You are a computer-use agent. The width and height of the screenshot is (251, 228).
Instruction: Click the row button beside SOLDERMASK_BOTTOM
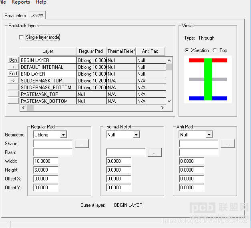coord(13,87)
